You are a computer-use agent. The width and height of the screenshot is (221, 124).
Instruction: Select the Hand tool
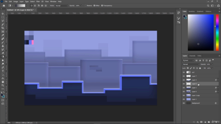tap(3, 82)
